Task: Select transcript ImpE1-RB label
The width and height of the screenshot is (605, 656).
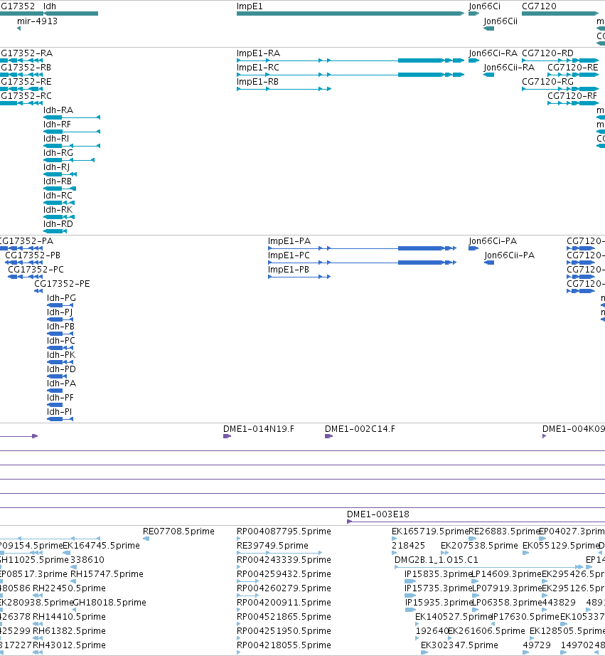Action: pyautogui.click(x=257, y=82)
